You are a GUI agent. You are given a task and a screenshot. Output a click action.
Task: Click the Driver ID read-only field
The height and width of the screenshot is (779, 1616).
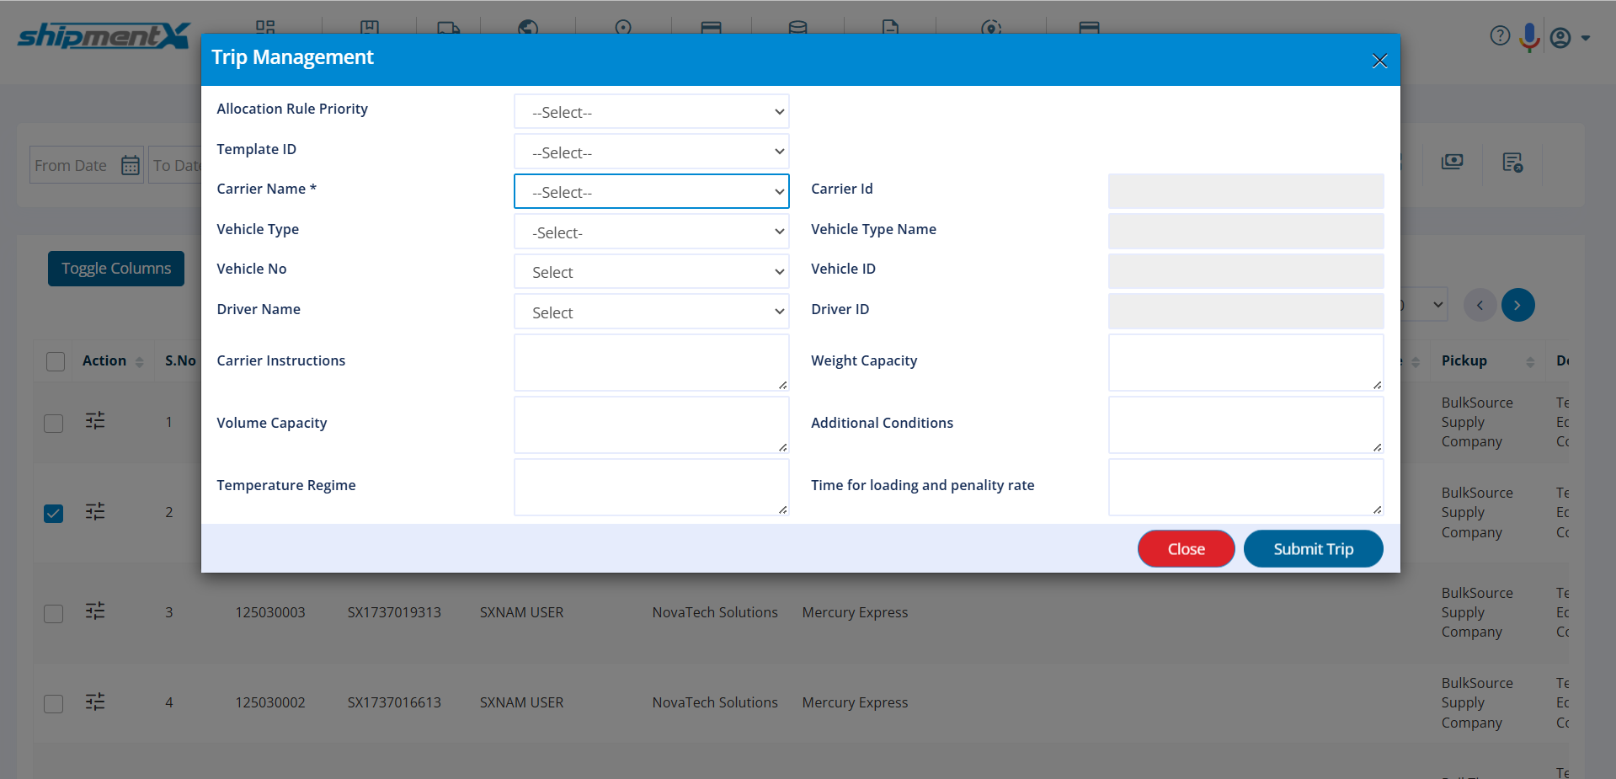click(1245, 312)
